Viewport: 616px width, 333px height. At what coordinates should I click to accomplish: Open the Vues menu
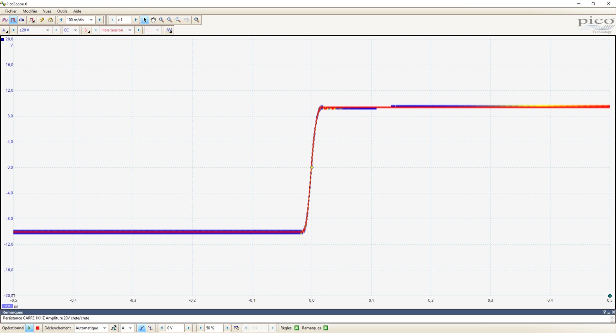[47, 11]
